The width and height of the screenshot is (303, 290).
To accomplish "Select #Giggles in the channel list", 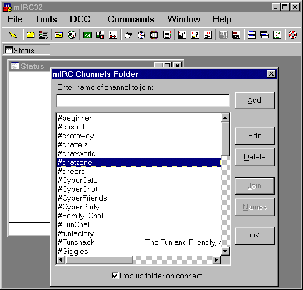I will tap(139, 251).
